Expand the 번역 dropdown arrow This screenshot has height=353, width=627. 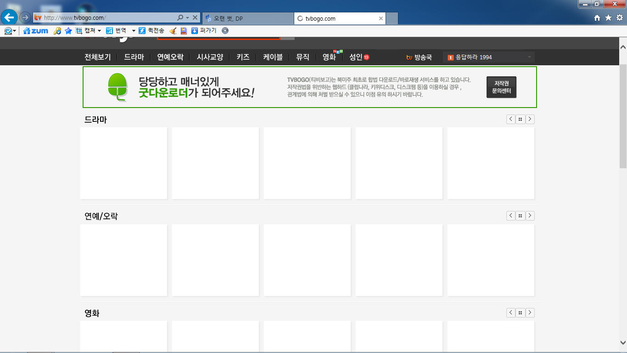(x=134, y=31)
